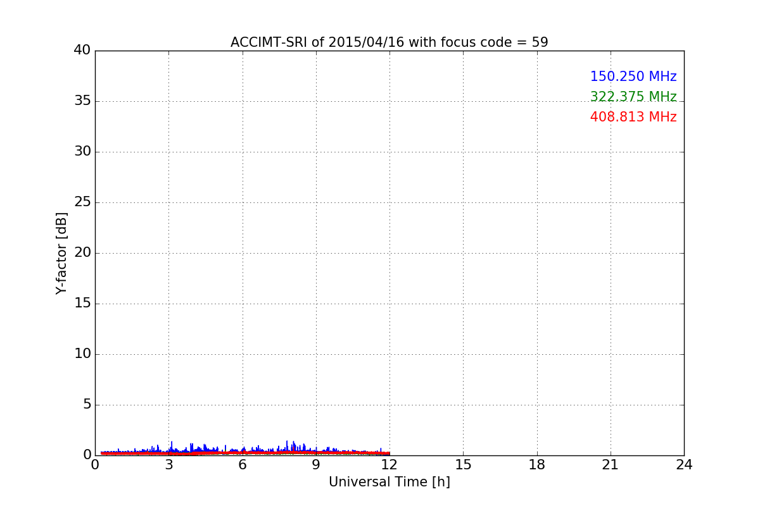
Task: Click y-axis tick label 10
Action: [82, 354]
